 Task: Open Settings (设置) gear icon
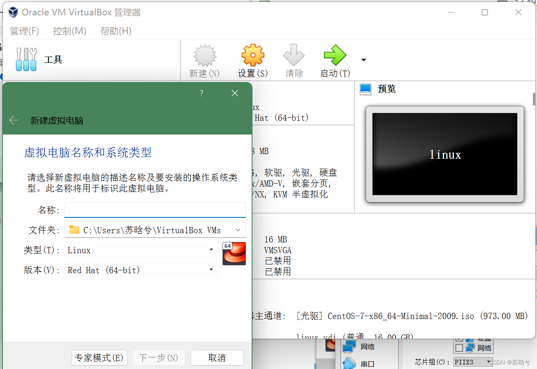tap(253, 55)
